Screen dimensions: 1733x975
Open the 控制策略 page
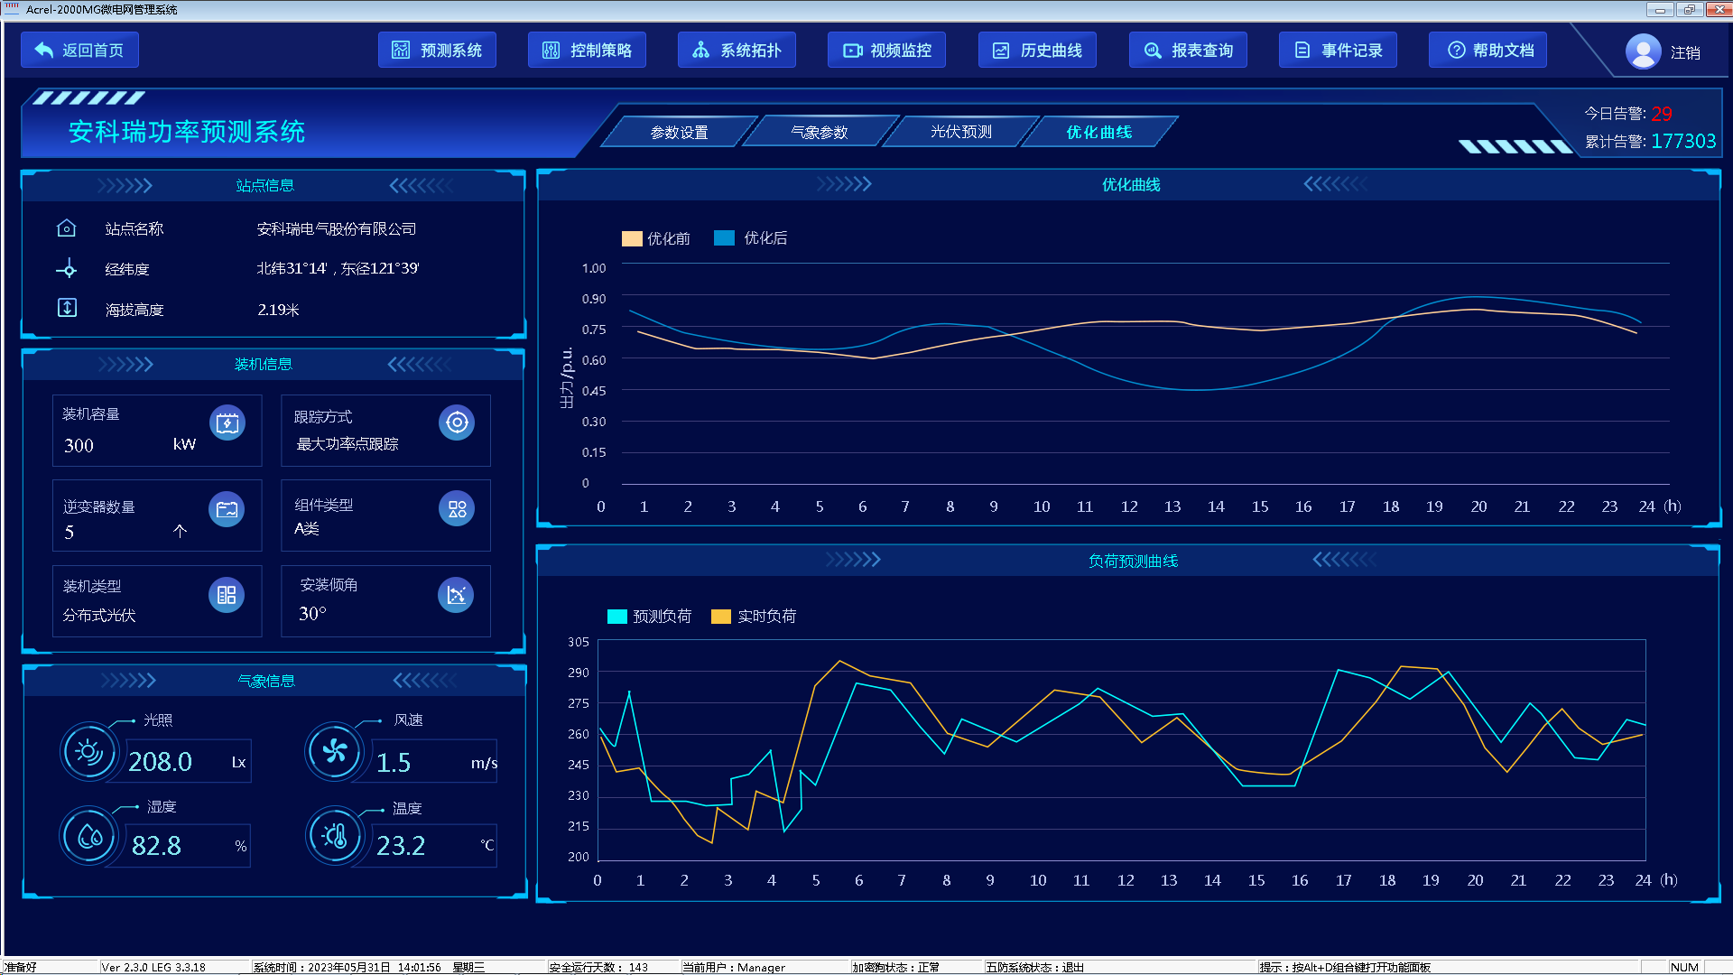click(587, 51)
